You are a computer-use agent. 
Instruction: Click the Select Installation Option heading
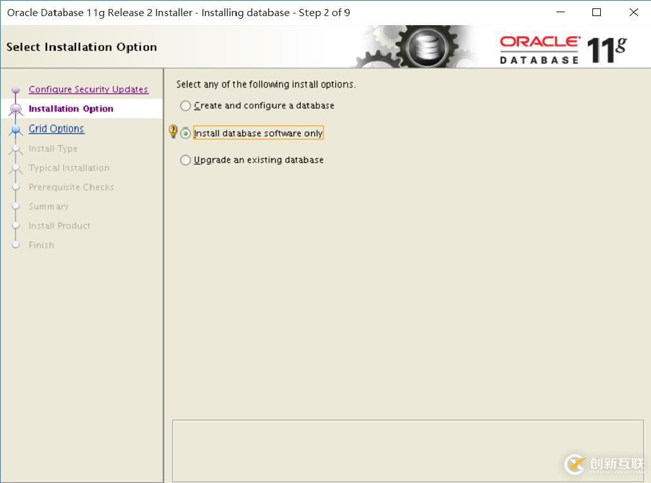pyautogui.click(x=82, y=47)
